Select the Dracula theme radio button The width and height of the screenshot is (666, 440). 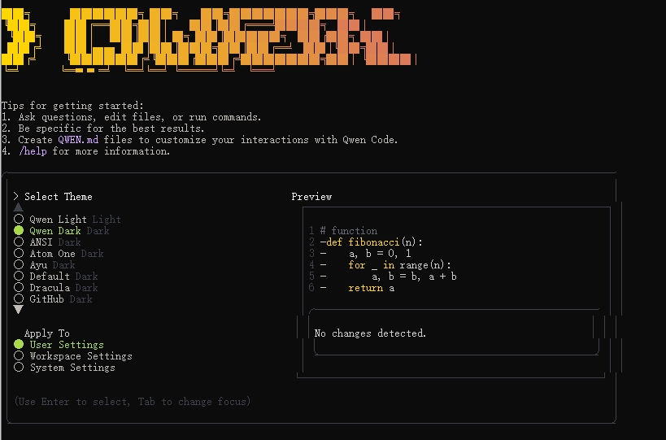tap(19, 288)
